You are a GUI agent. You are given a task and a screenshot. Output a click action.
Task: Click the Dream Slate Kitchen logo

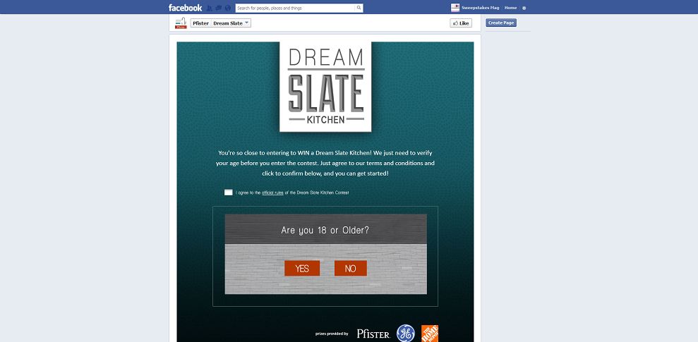click(325, 87)
